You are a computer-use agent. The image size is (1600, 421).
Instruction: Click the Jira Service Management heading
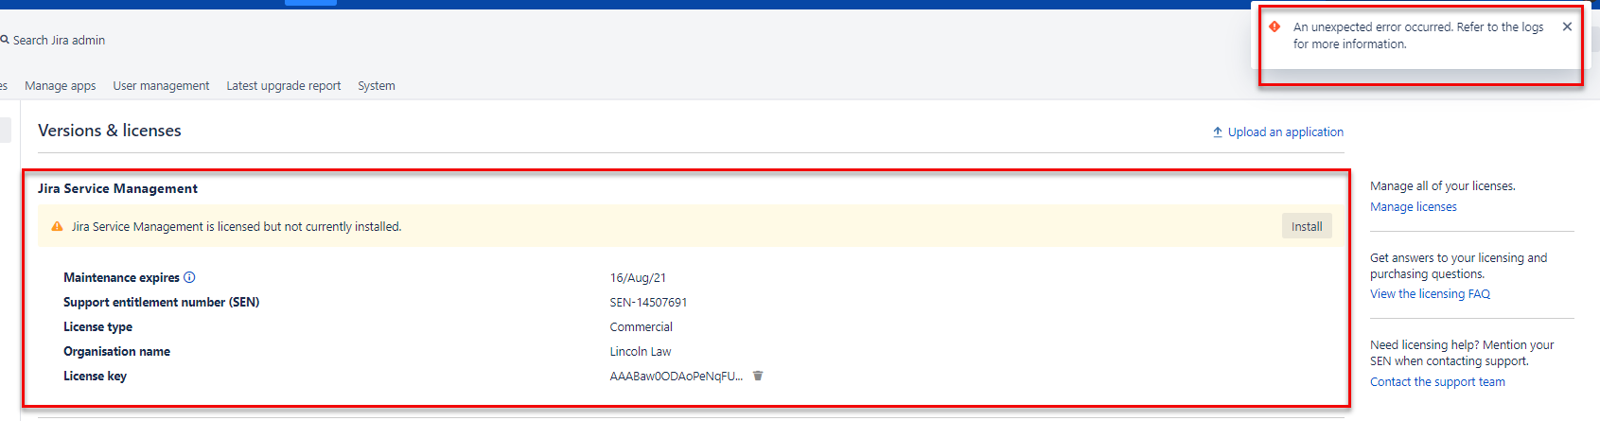(x=117, y=188)
